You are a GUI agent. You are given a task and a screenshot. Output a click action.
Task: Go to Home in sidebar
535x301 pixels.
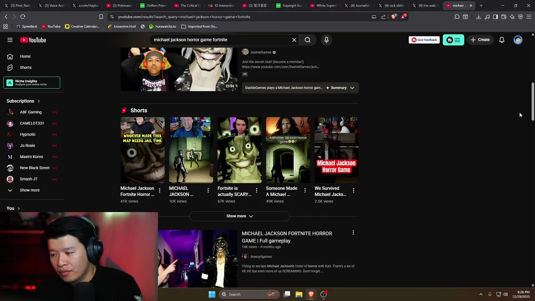tap(25, 56)
